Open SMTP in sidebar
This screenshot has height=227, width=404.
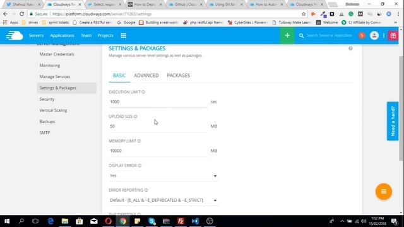(x=45, y=133)
